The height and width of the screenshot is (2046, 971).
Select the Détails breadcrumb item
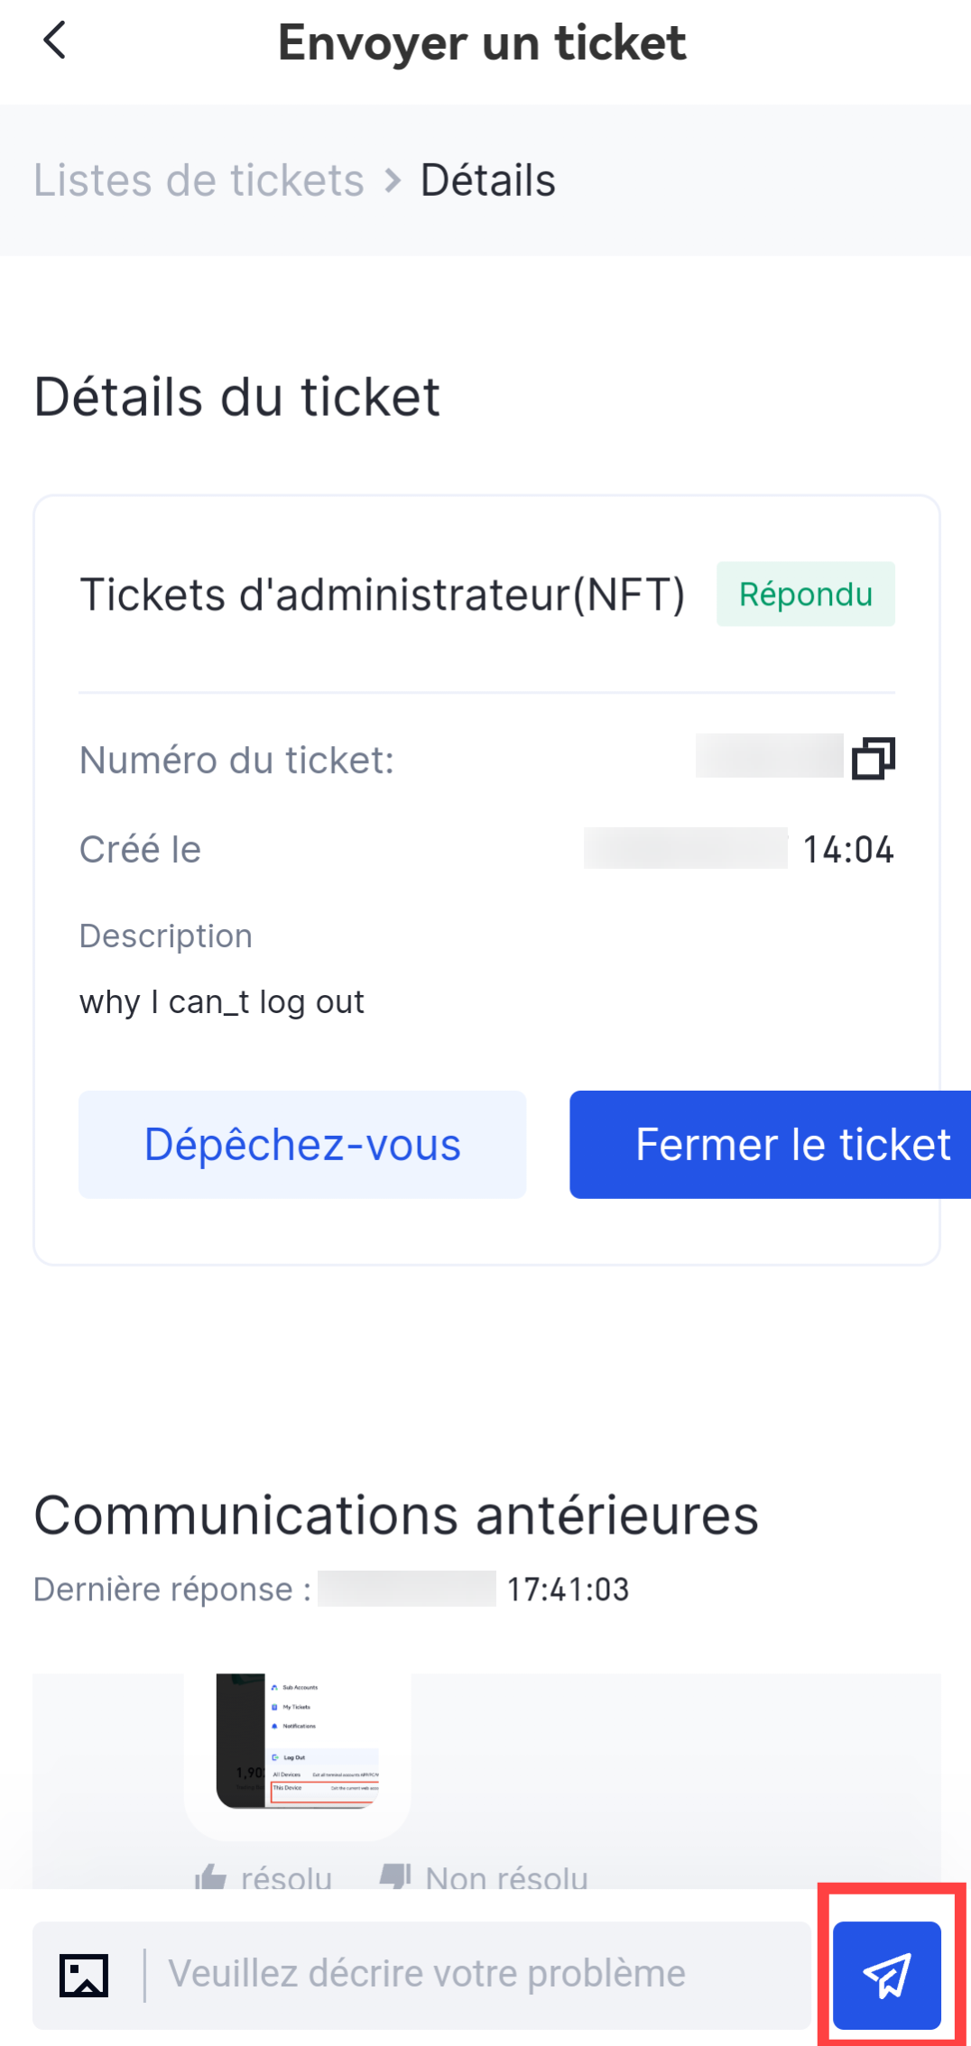pyautogui.click(x=488, y=180)
